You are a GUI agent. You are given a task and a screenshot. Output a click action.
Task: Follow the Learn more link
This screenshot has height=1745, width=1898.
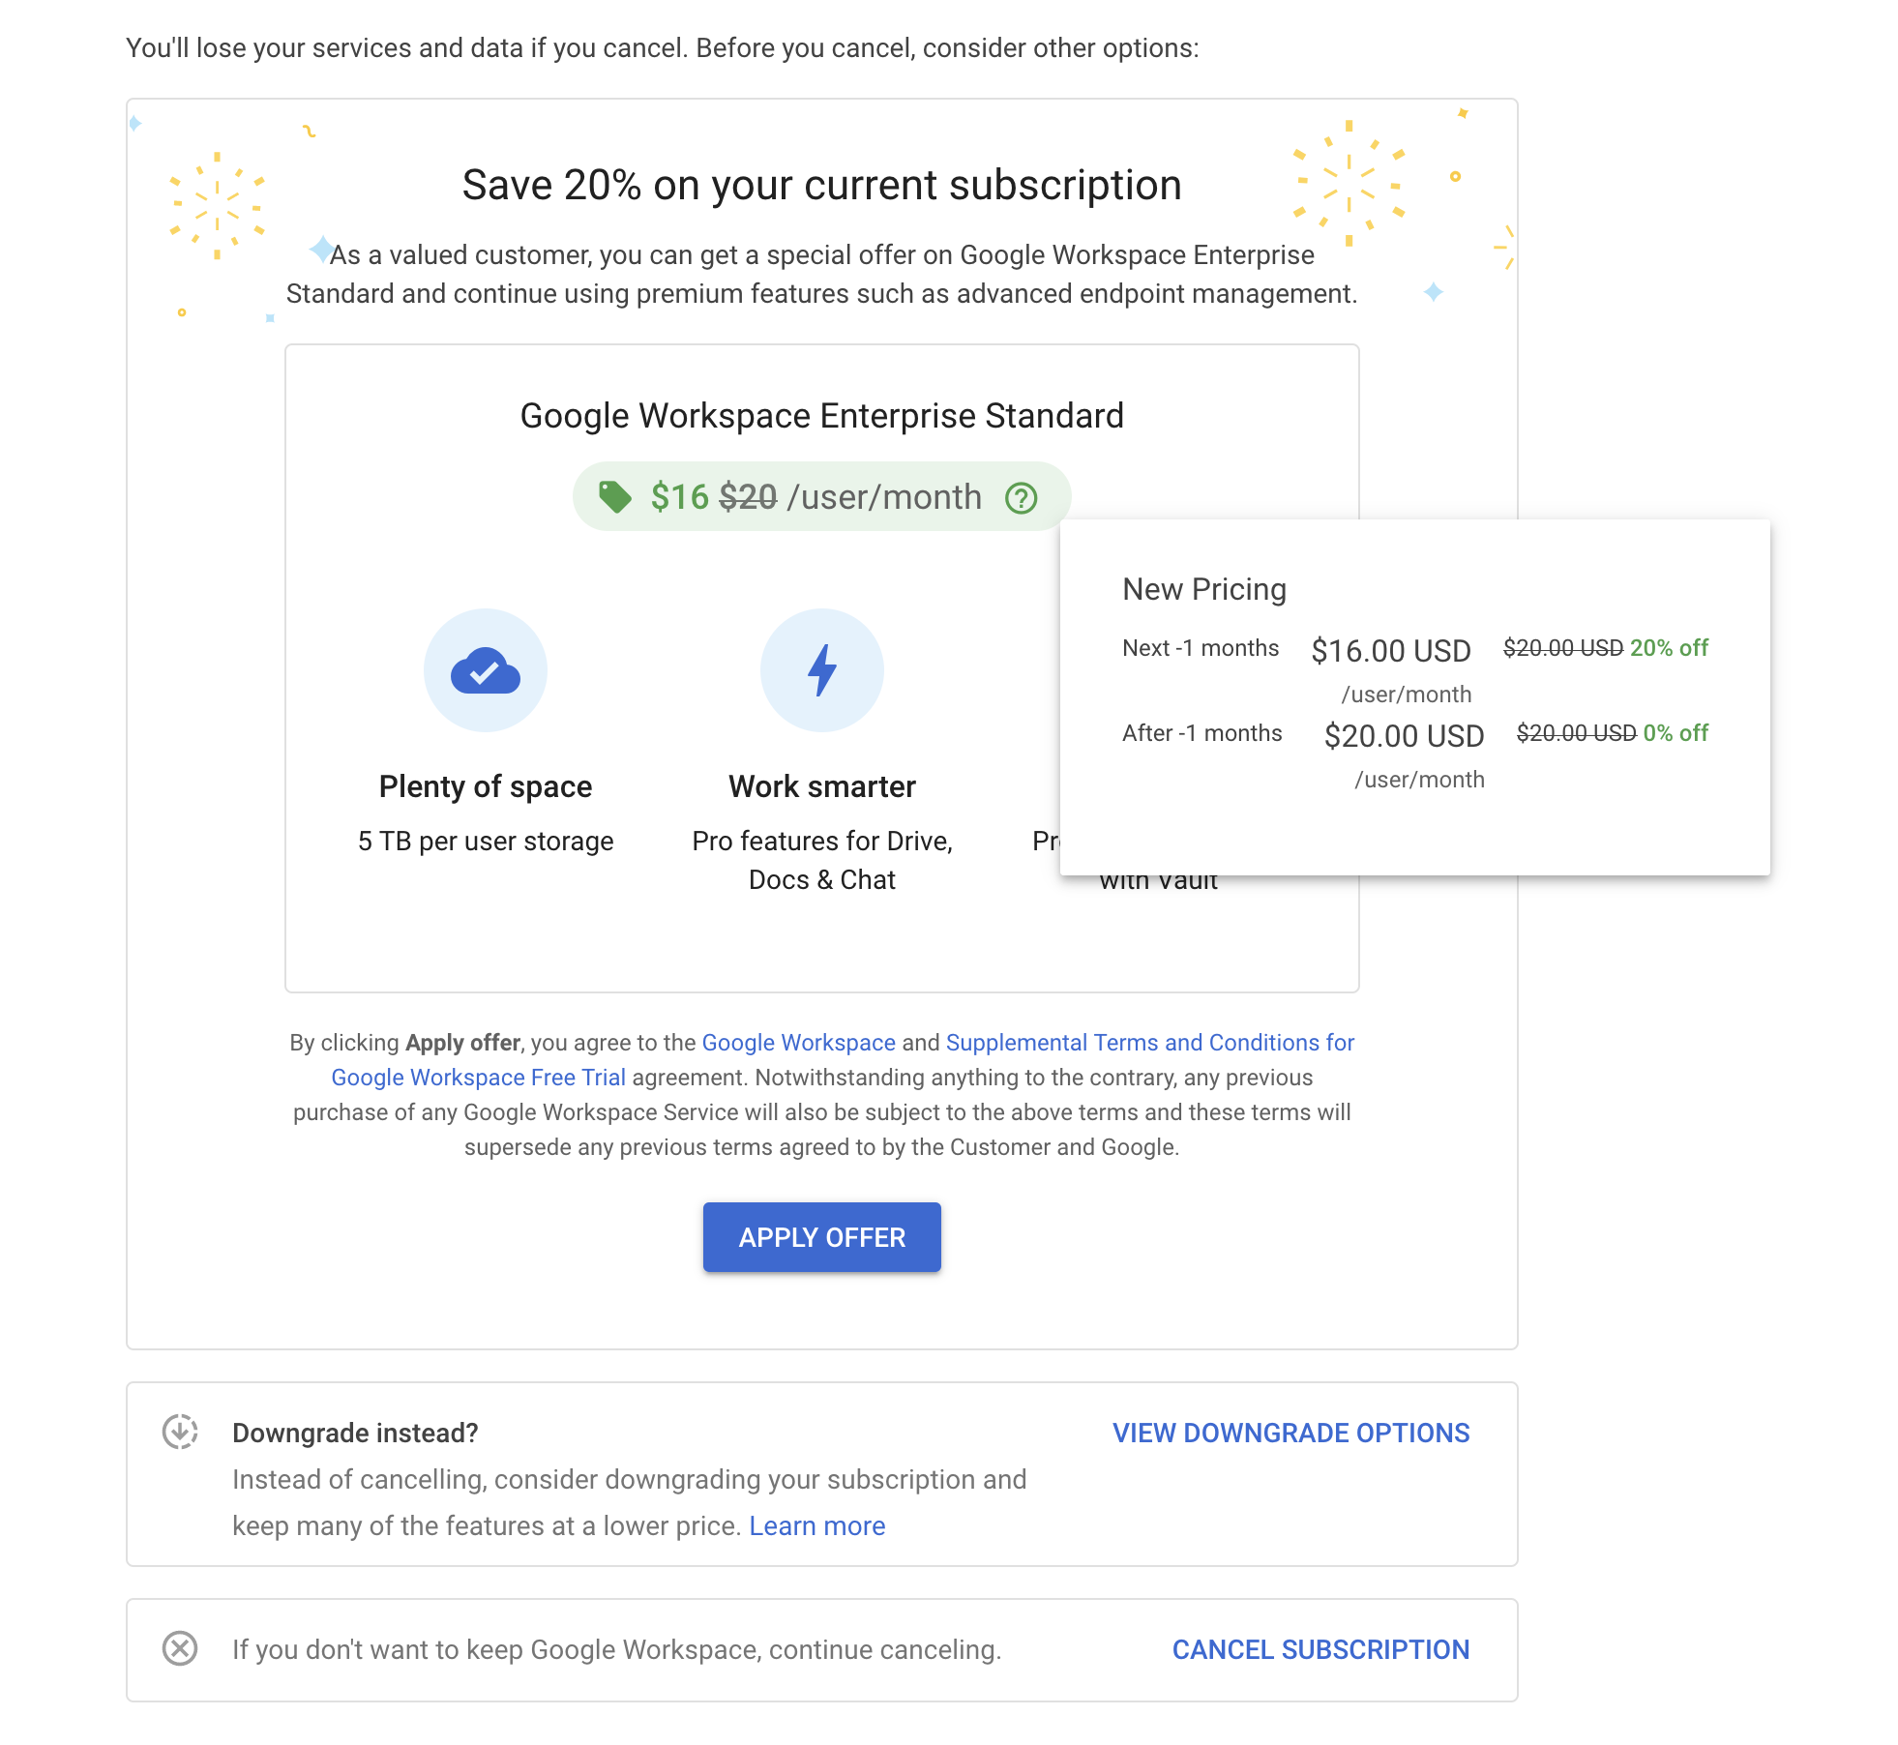click(x=816, y=1525)
